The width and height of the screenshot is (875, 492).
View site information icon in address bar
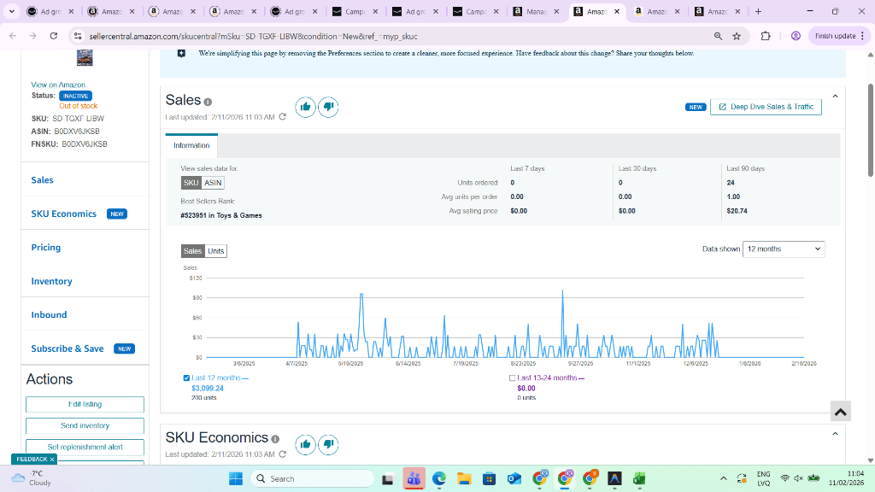click(x=78, y=36)
